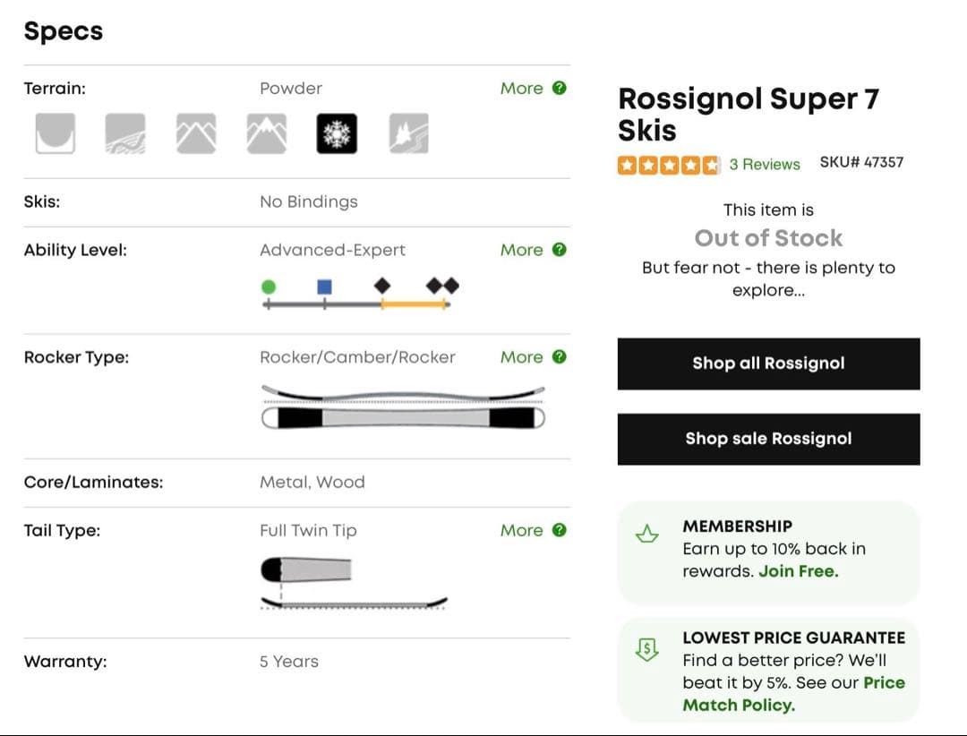Open More details for Rocker Type
Viewport: 967px width, 736px height.
pos(533,356)
